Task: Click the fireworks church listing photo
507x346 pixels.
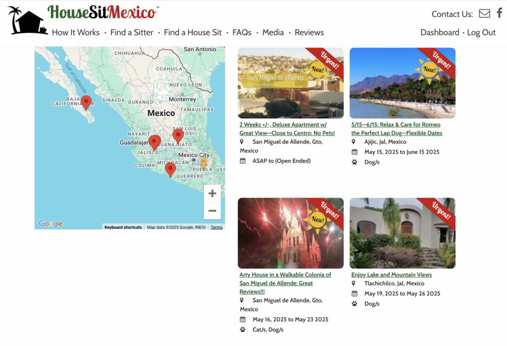Action: click(x=290, y=233)
